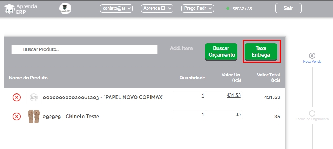Click unit value 35 for Chinelo Teste
Image resolution: width=333 pixels, height=149 pixels.
pyautogui.click(x=238, y=114)
